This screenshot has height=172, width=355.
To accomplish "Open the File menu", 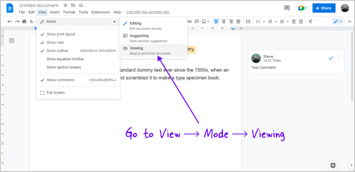I will (22, 12).
